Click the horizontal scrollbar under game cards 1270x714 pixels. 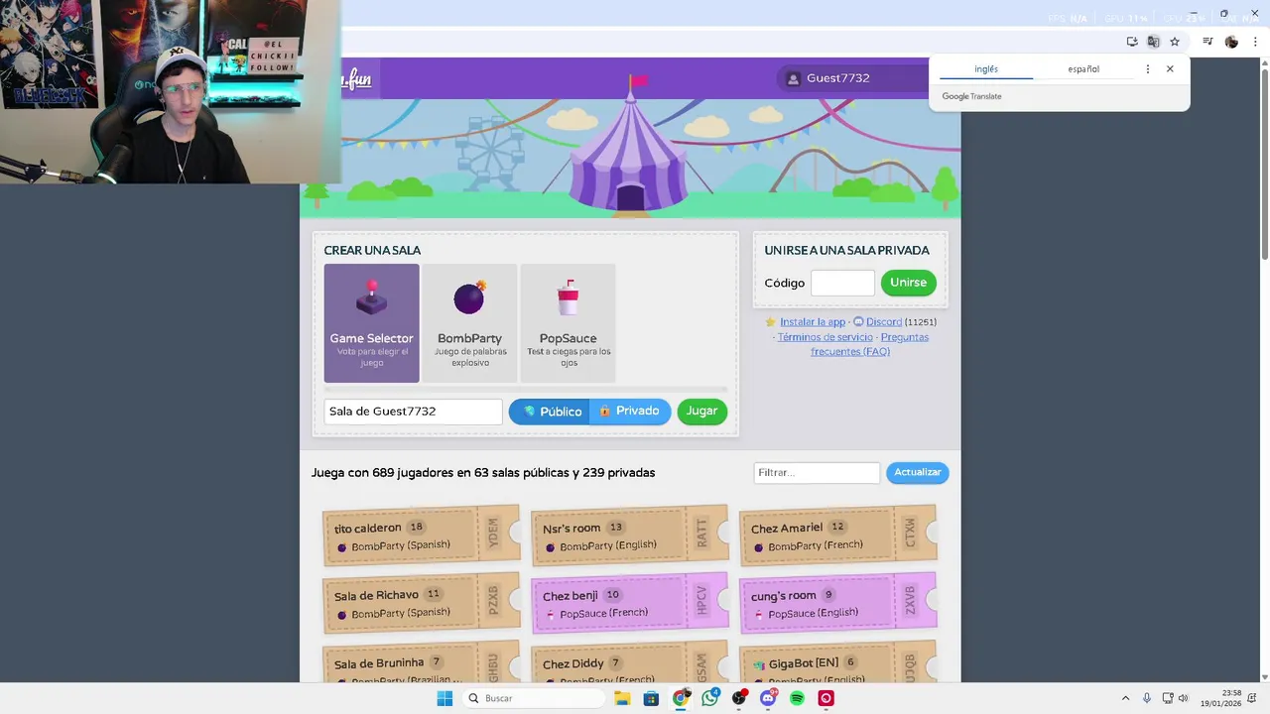[x=526, y=390]
